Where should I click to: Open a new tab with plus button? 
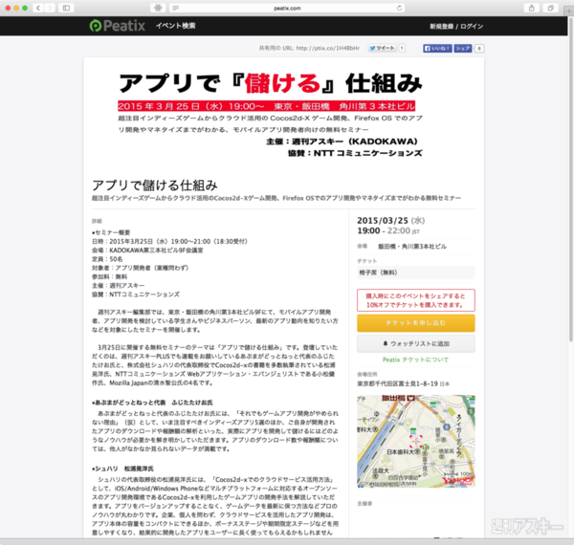click(569, 11)
